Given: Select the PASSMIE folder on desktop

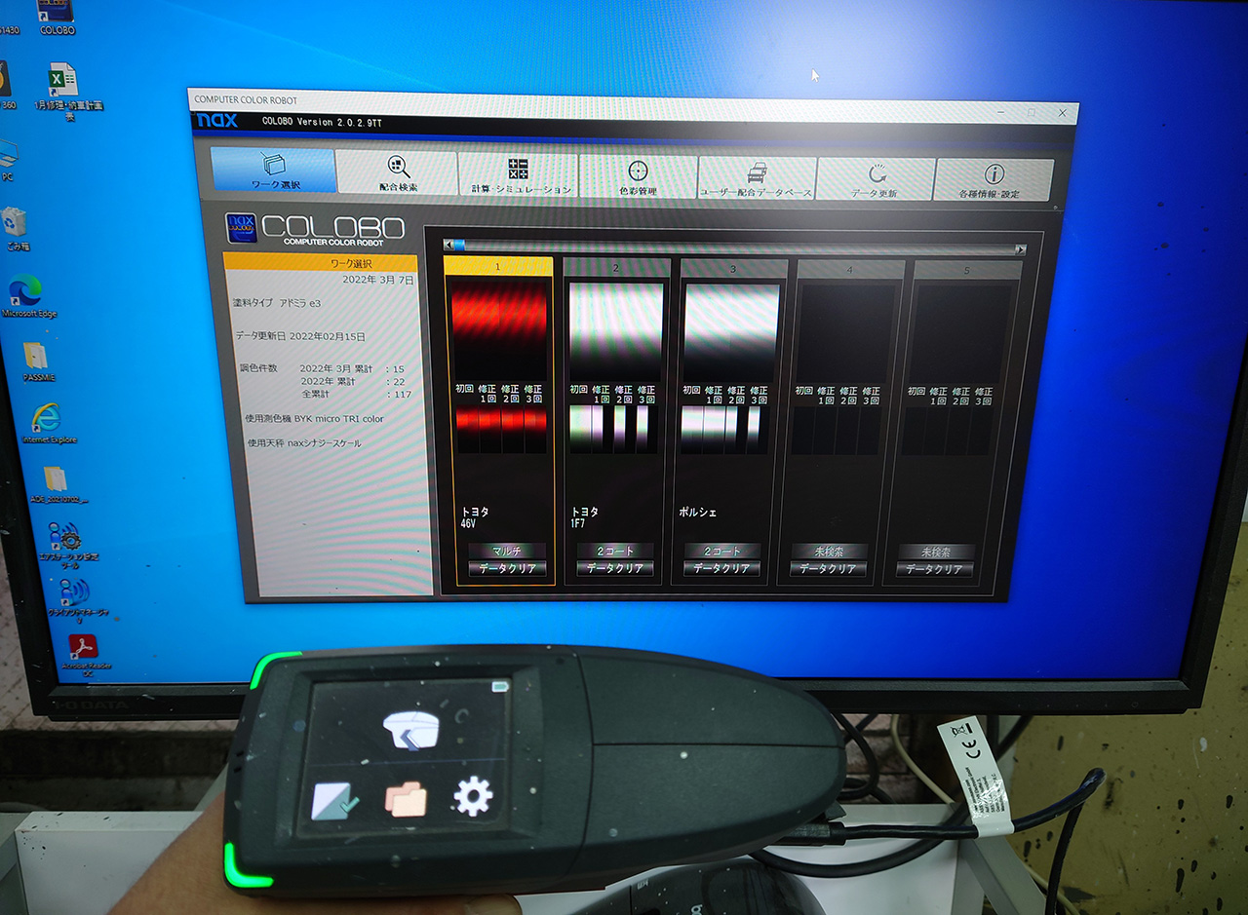Looking at the screenshot, I should (35, 358).
